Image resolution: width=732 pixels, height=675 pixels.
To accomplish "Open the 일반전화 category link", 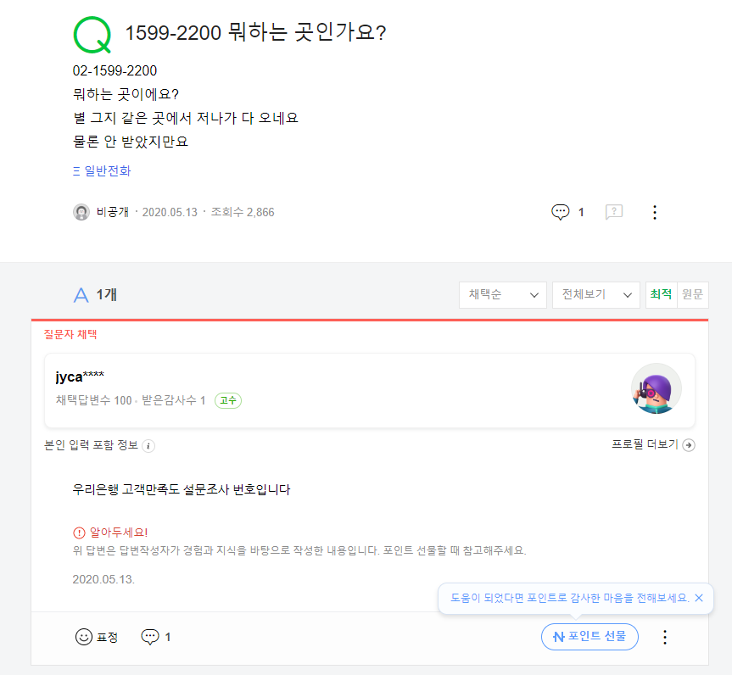I will coord(95,170).
